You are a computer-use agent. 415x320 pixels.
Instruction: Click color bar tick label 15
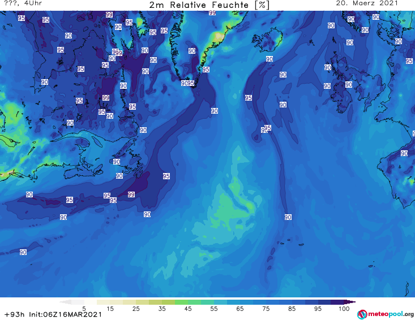pos(110,309)
